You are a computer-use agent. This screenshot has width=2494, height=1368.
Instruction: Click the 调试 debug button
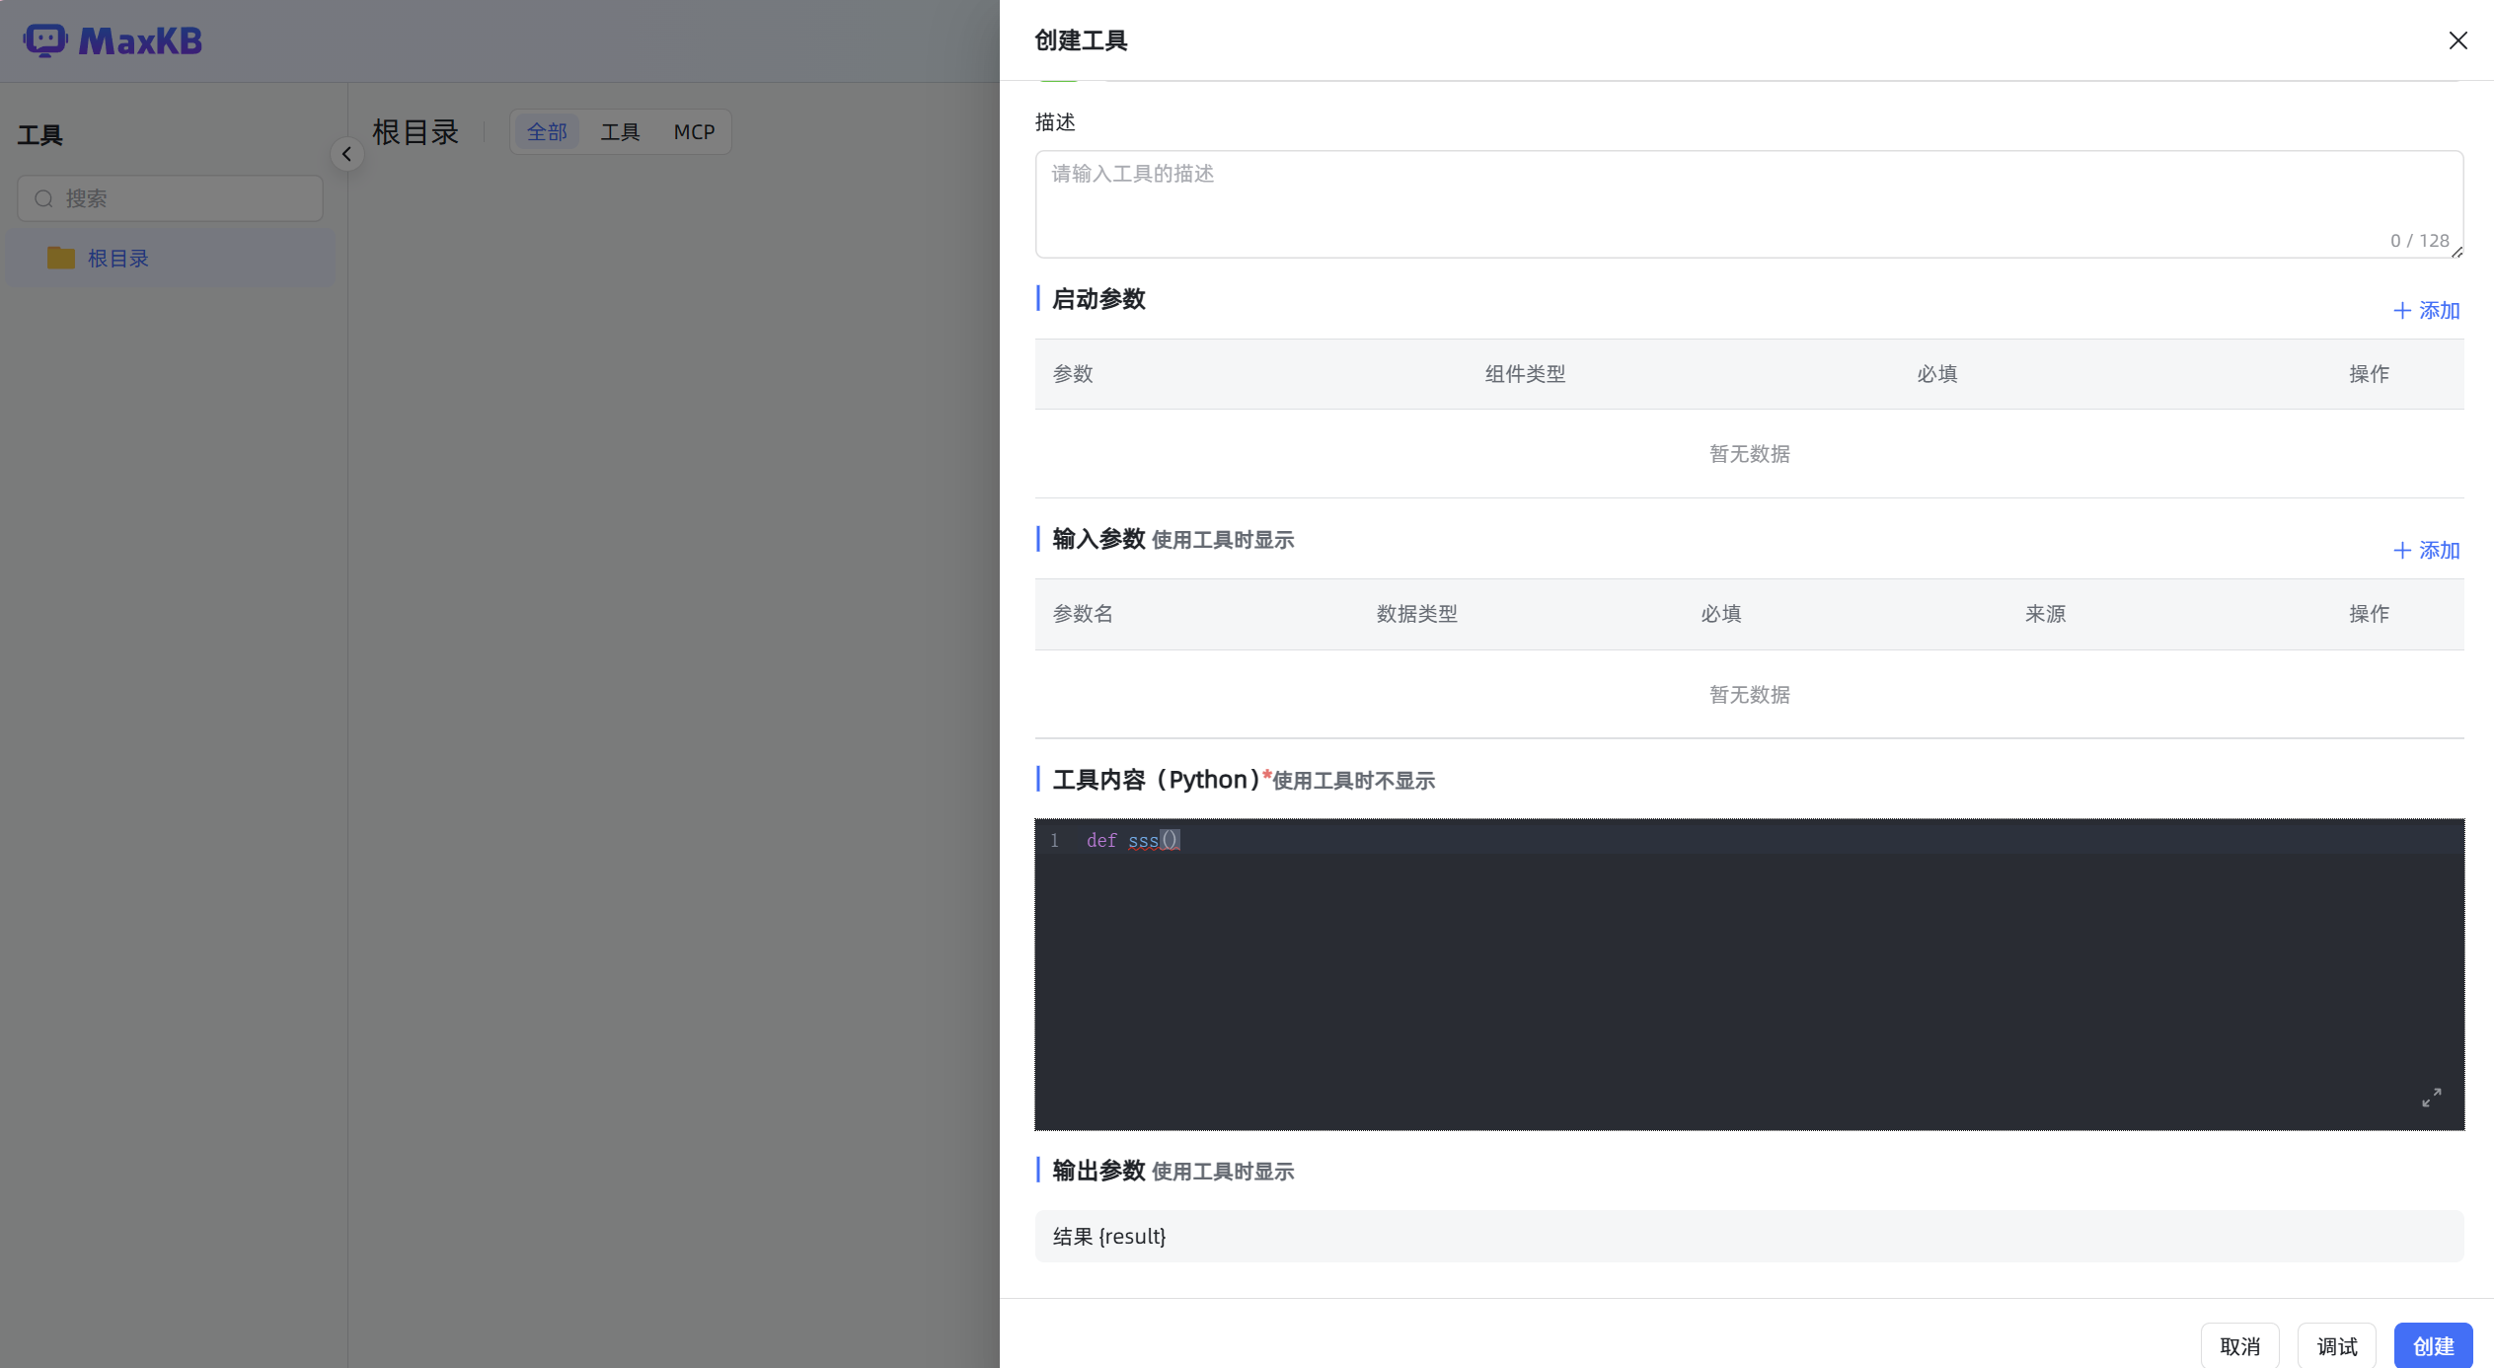pyautogui.click(x=2336, y=1346)
